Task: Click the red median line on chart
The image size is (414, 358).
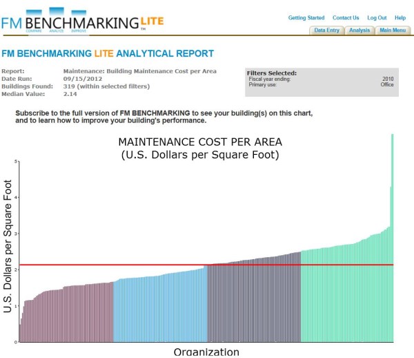Action: click(206, 265)
